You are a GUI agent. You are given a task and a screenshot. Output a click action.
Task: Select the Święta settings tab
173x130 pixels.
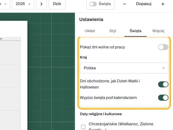coord(136,31)
